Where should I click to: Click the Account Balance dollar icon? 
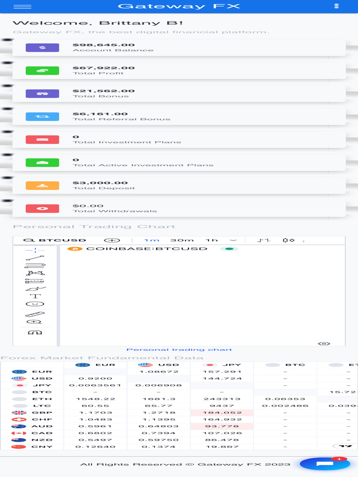pos(42,48)
